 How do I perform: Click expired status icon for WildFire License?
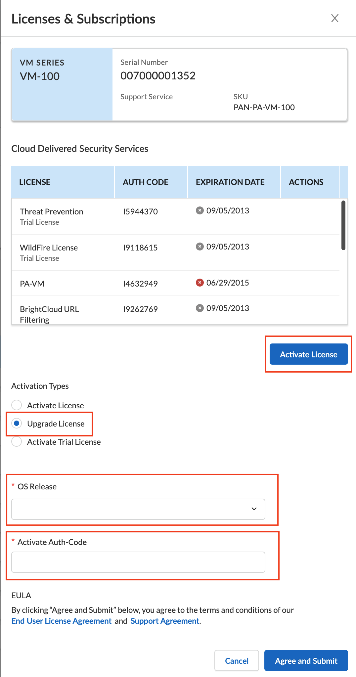point(200,247)
